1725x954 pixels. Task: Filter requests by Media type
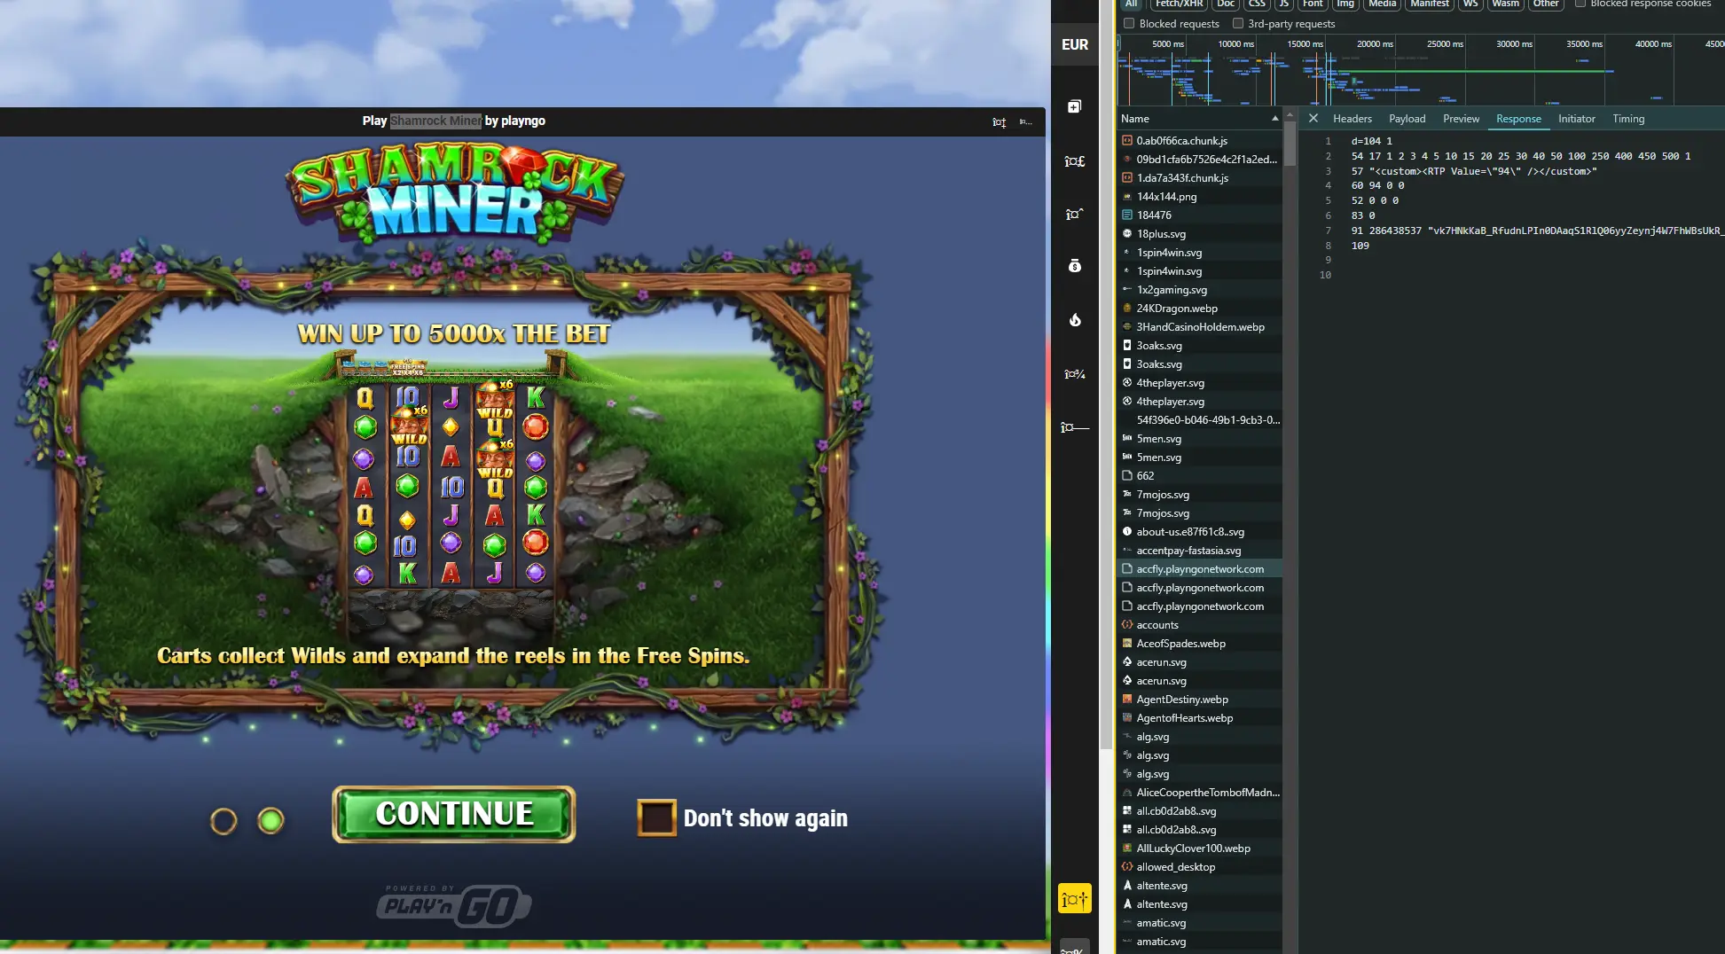coord(1382,4)
